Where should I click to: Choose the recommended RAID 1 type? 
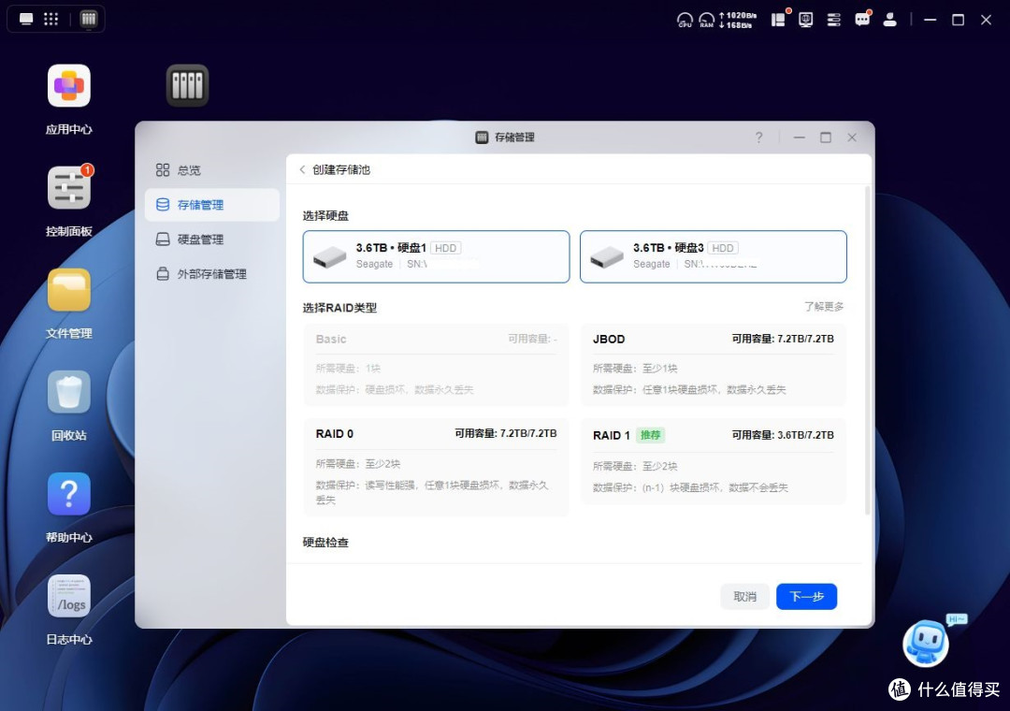[x=713, y=461]
